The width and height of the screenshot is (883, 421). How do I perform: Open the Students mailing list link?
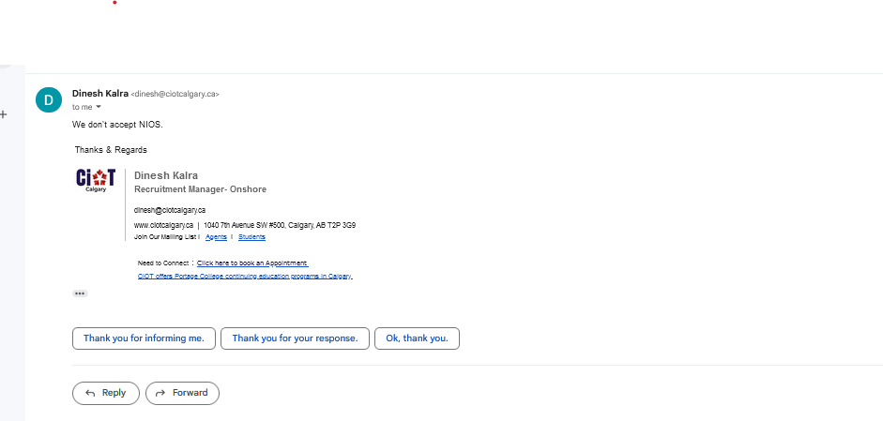[251, 237]
